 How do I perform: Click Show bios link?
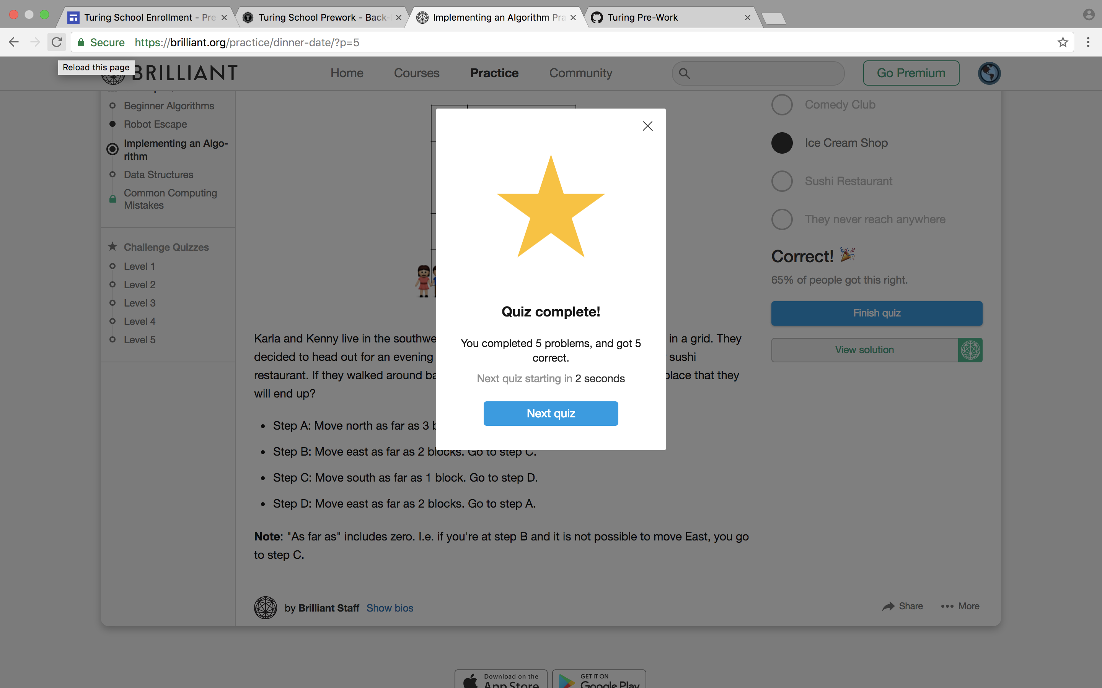pos(390,608)
